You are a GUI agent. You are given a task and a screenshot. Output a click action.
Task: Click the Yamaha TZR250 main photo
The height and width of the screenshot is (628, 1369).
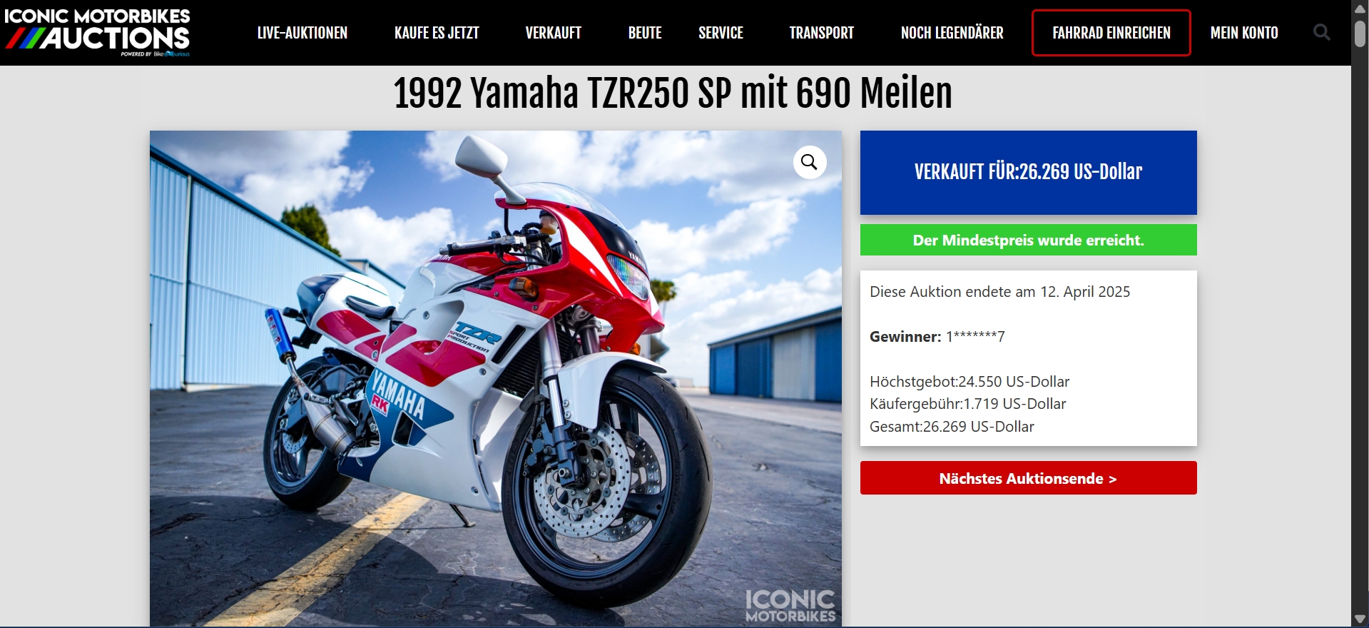tap(496, 378)
